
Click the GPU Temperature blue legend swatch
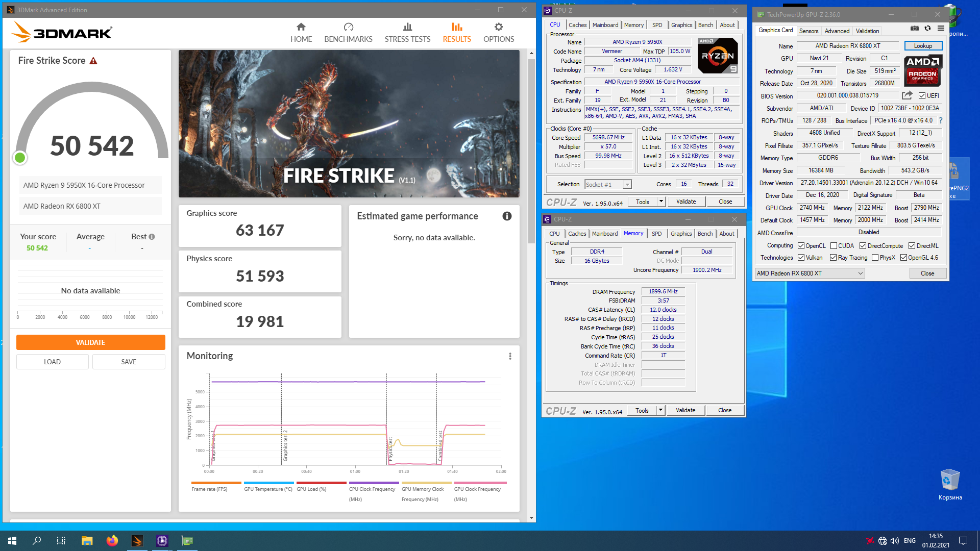pyautogui.click(x=269, y=483)
